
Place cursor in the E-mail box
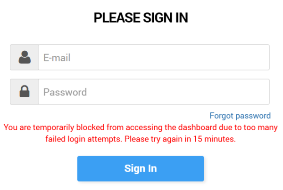click(x=153, y=57)
